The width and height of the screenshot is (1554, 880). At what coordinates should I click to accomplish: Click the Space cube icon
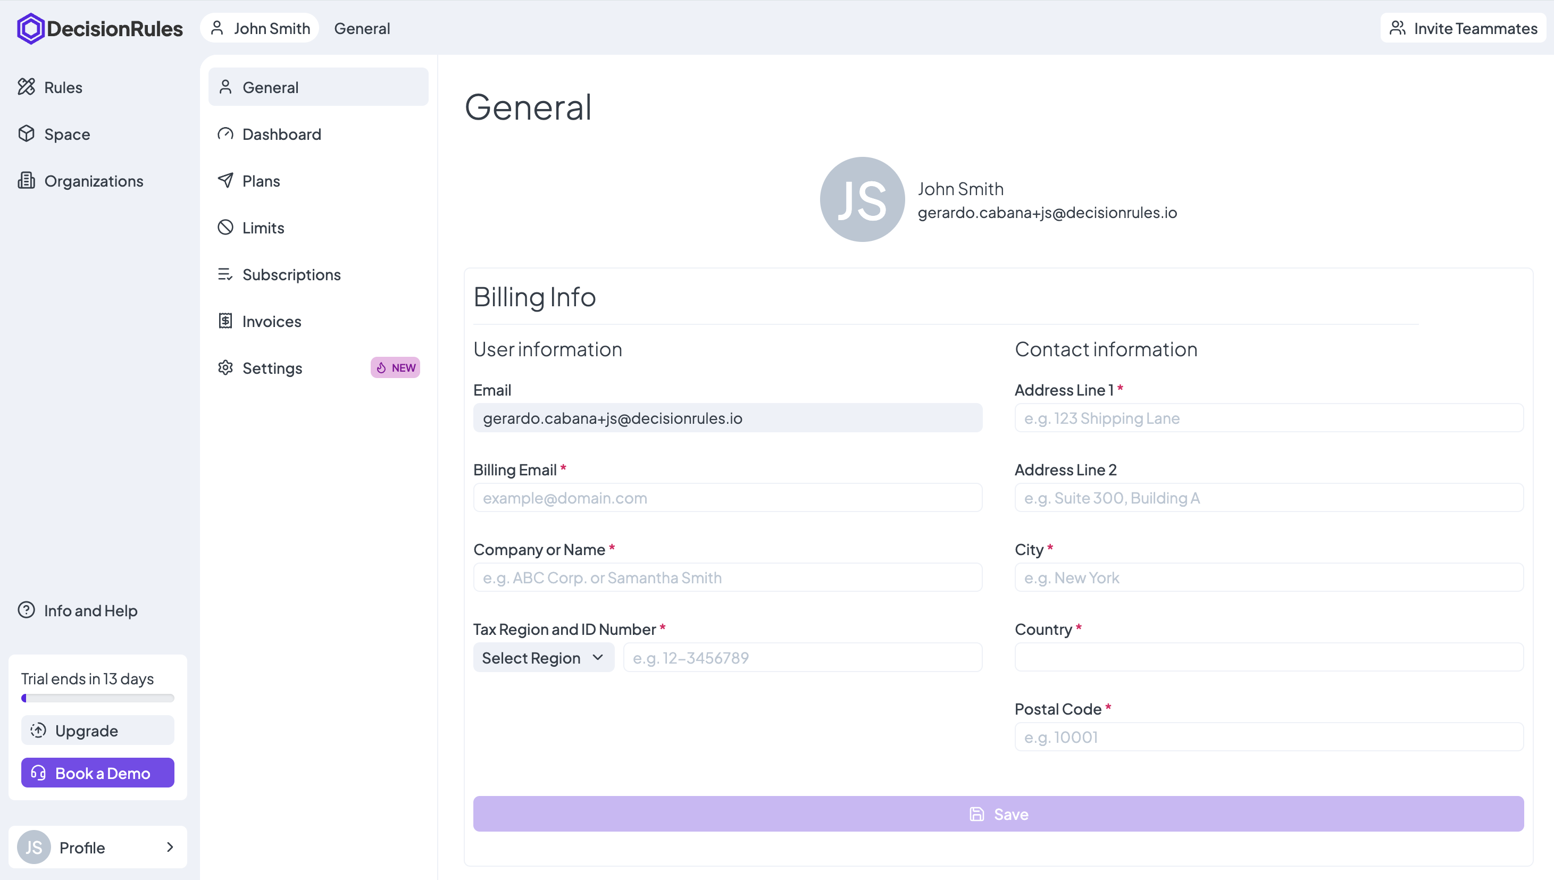tap(27, 133)
